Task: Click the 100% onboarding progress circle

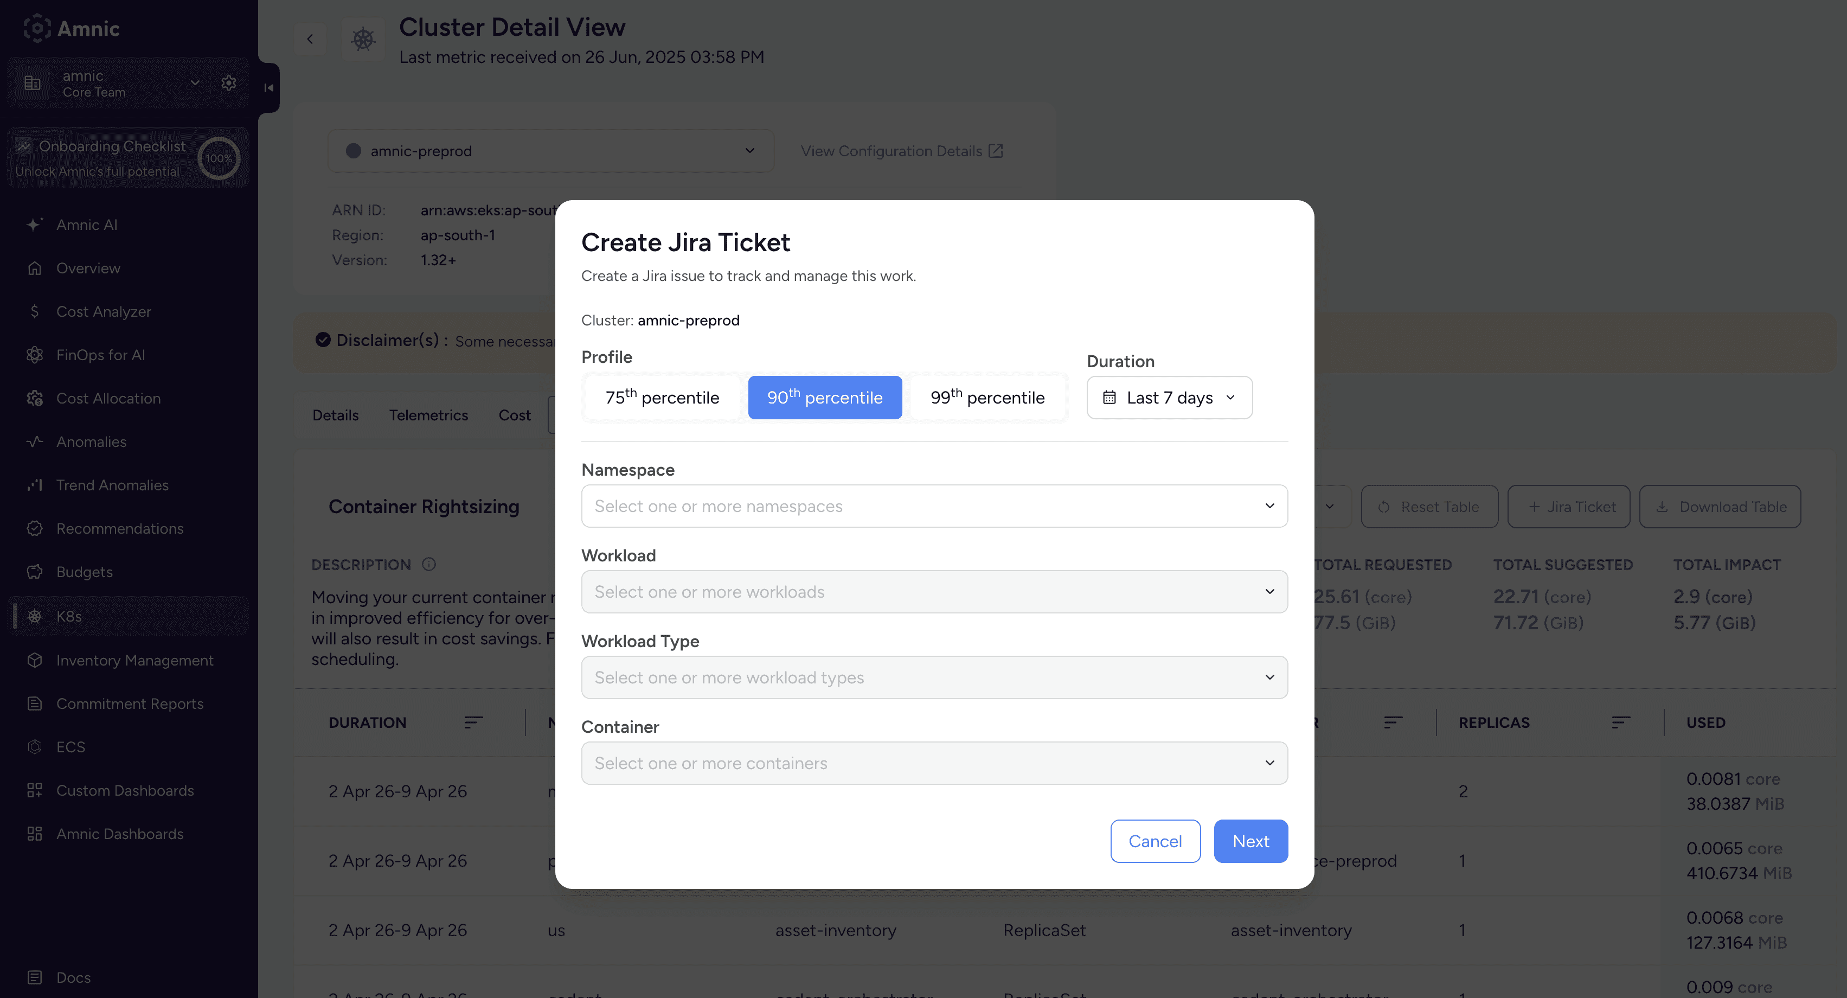Action: pyautogui.click(x=219, y=158)
